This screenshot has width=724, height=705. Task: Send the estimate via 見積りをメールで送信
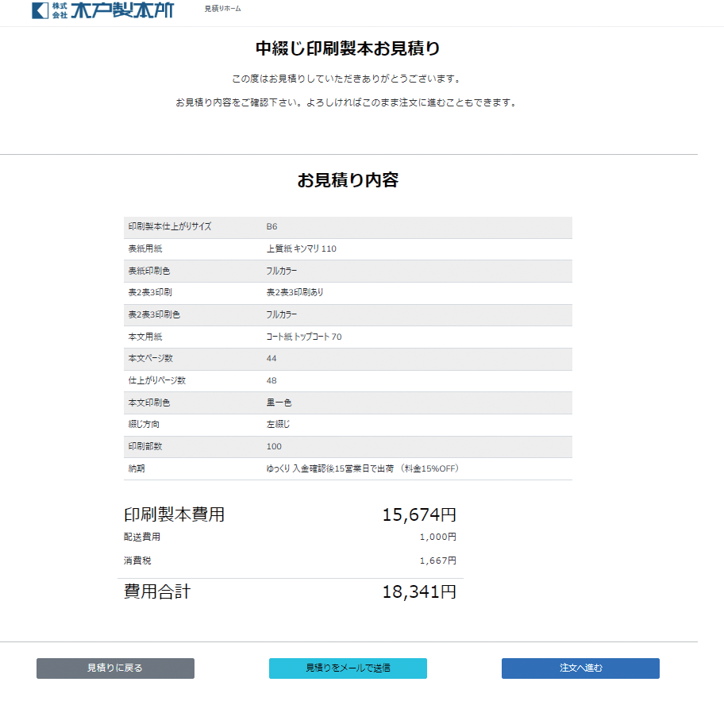click(x=348, y=668)
